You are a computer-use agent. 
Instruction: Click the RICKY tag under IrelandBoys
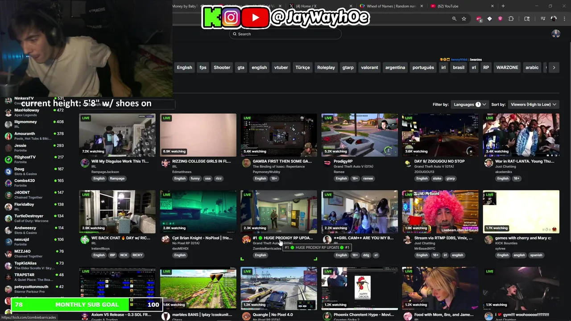(137, 255)
